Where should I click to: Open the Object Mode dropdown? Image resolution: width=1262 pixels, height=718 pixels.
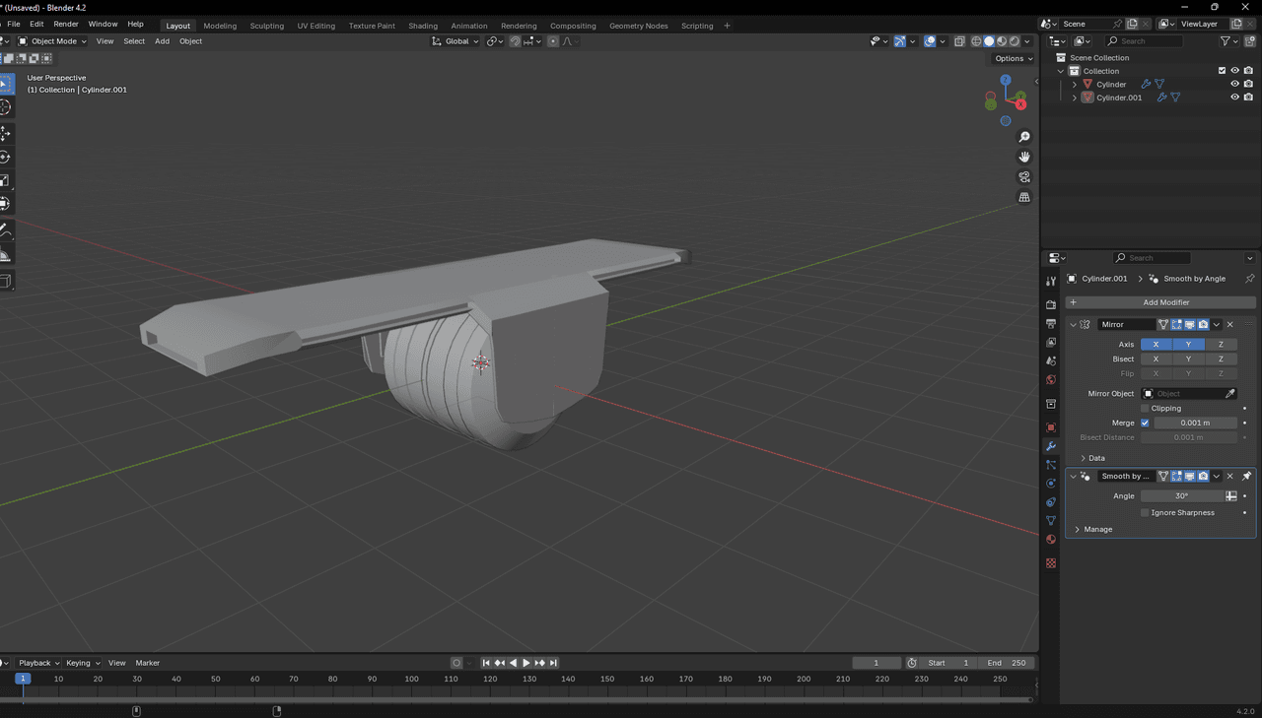point(53,41)
